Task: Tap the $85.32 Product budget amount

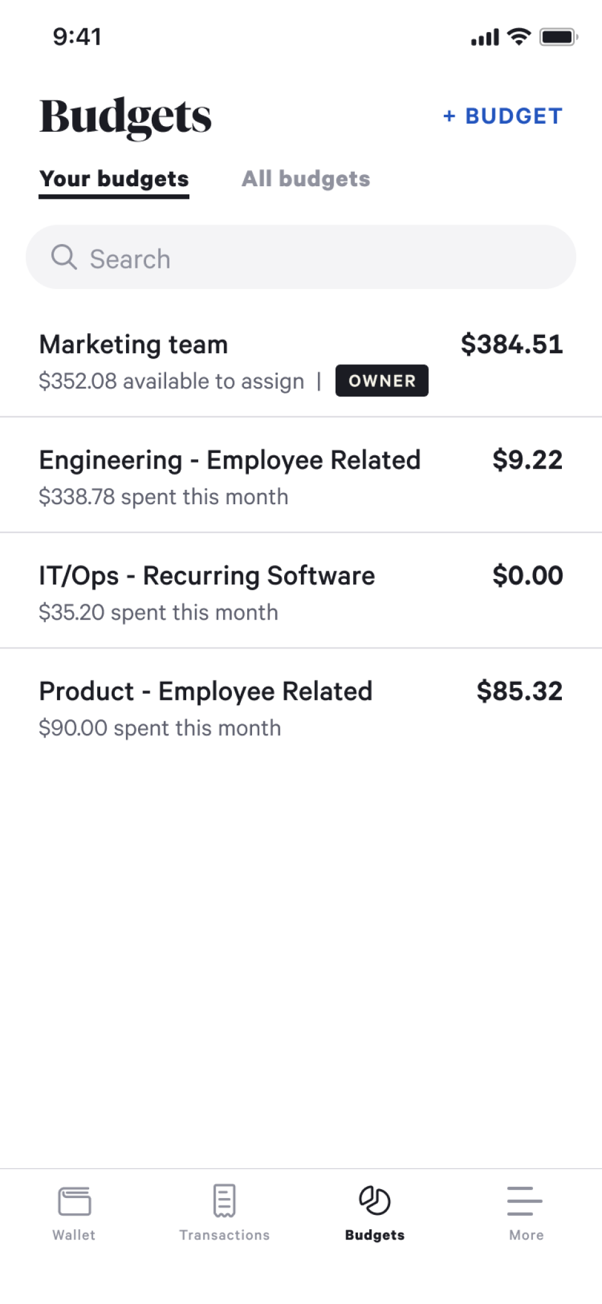Action: click(519, 691)
